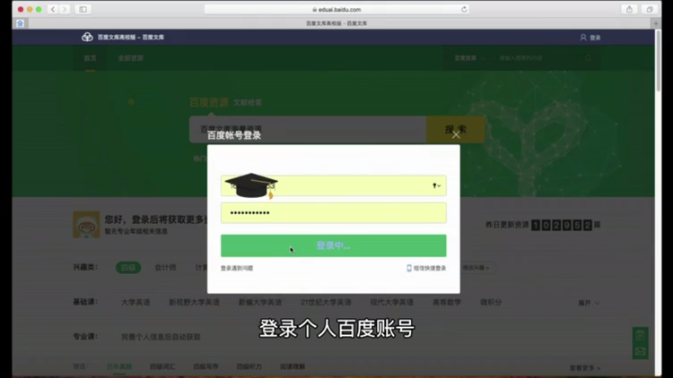The height and width of the screenshot is (378, 673).
Task: Click the pinned tab icon at left
Action: (x=20, y=23)
